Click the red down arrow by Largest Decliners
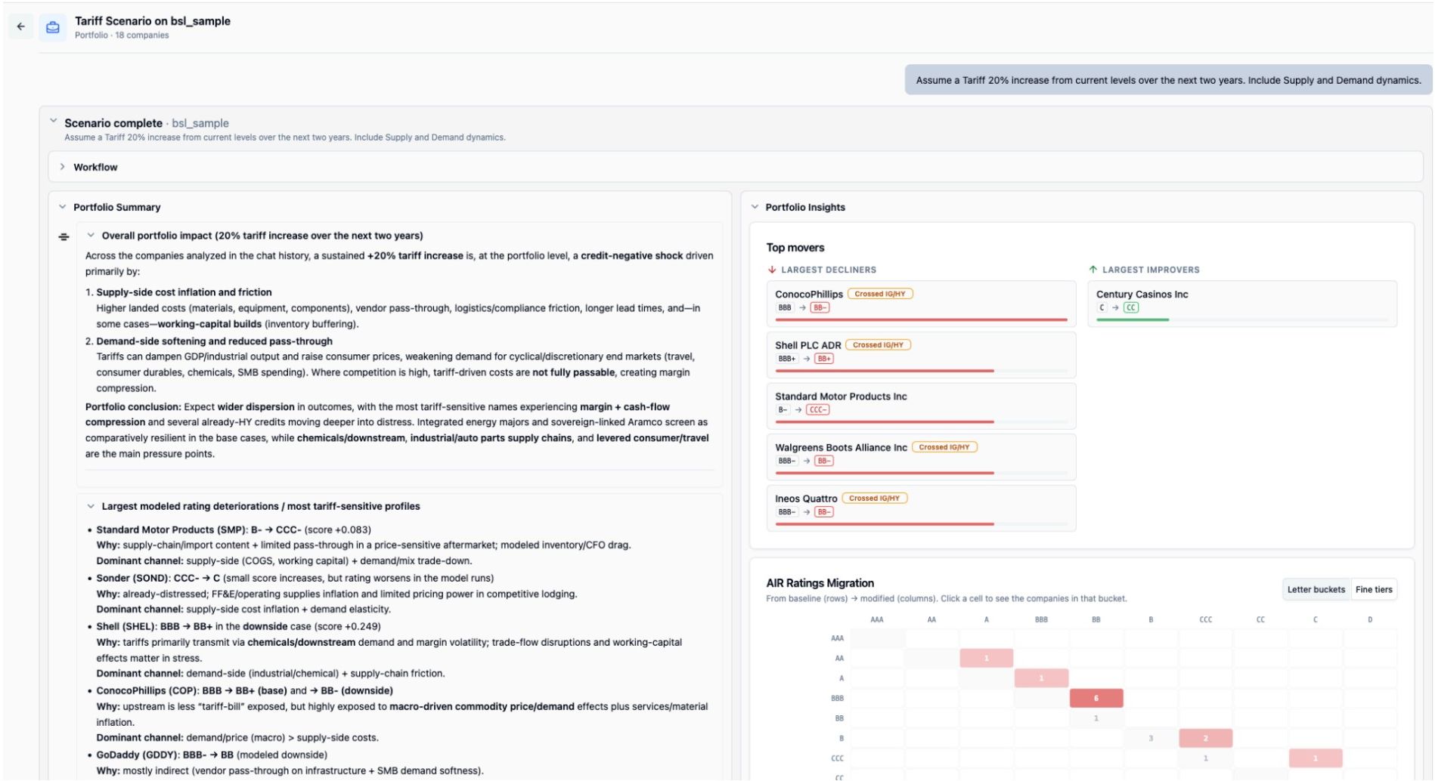The height and width of the screenshot is (781, 1435). (x=772, y=270)
